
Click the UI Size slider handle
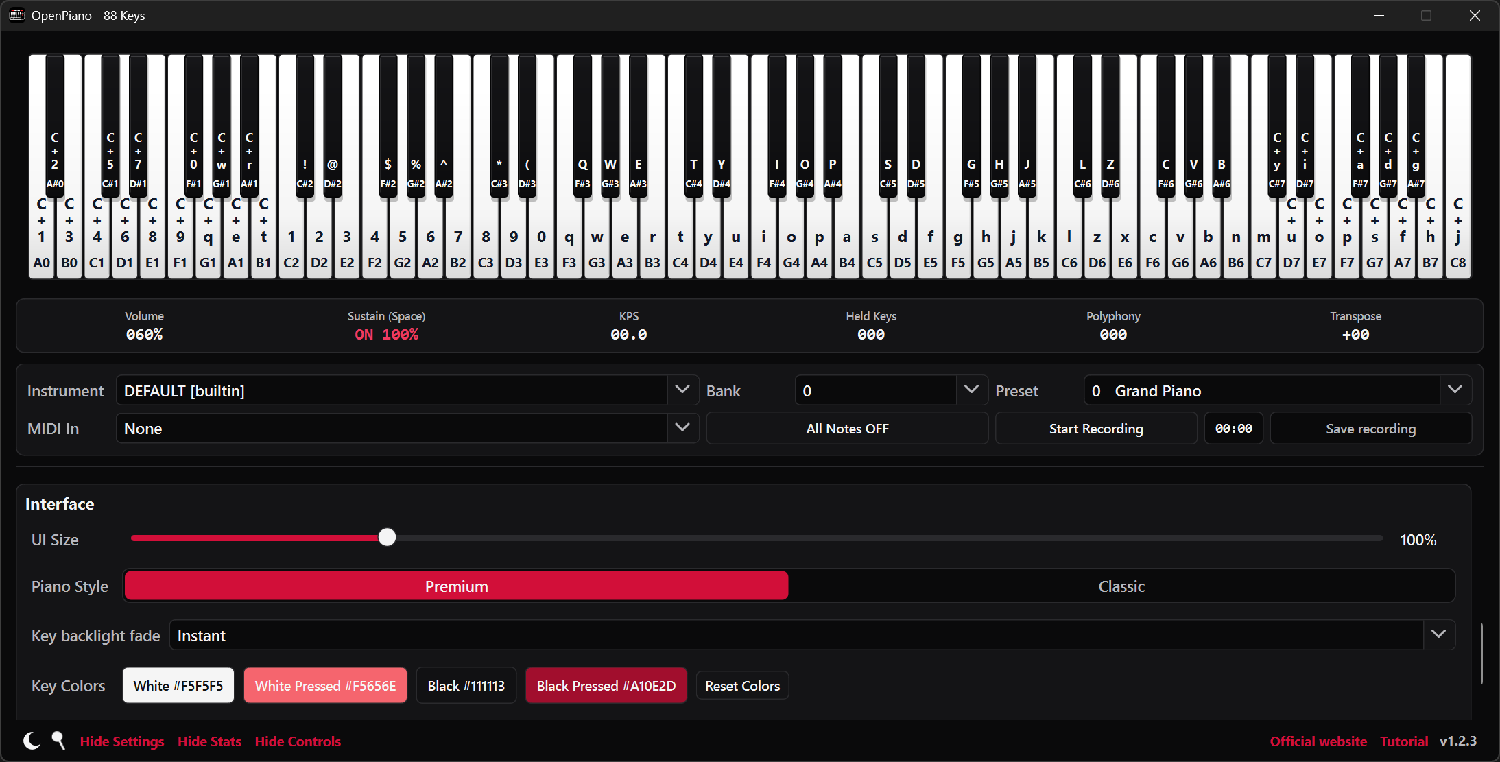[x=388, y=537]
